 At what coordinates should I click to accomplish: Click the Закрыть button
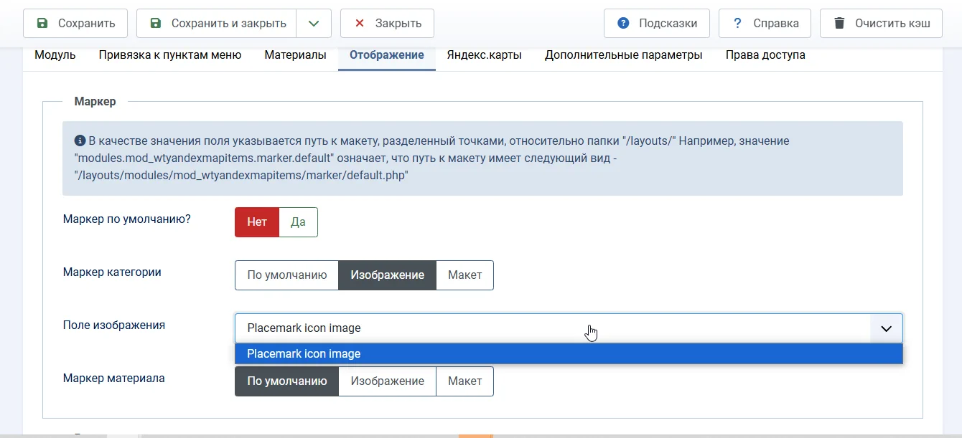pyautogui.click(x=387, y=23)
